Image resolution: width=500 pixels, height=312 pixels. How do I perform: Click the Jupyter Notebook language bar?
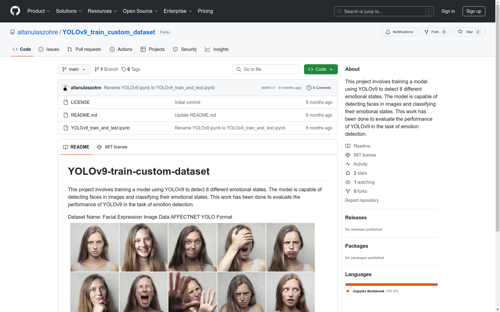(391, 285)
